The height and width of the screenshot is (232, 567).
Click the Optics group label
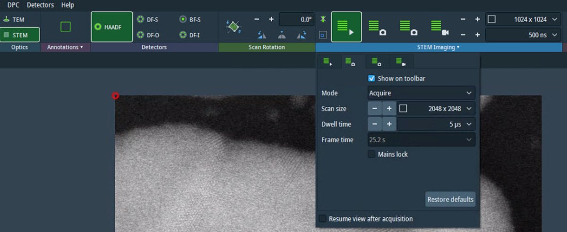click(x=20, y=47)
